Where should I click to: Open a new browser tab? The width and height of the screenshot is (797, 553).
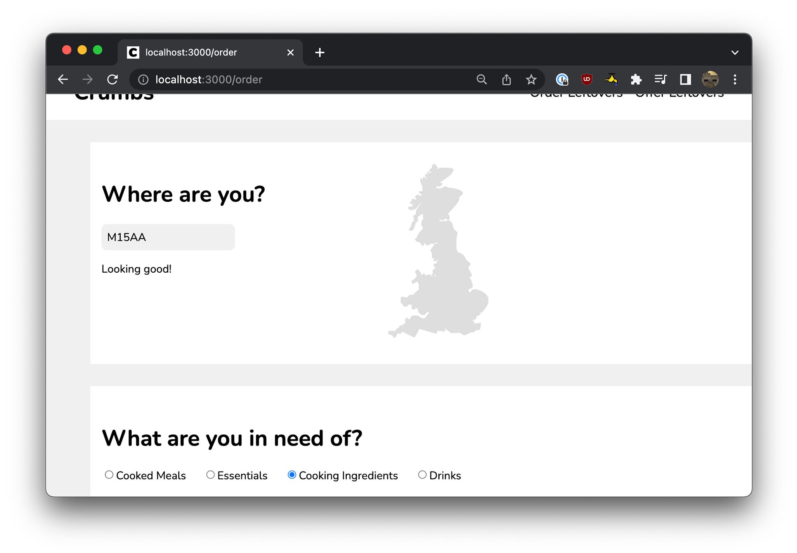[319, 52]
